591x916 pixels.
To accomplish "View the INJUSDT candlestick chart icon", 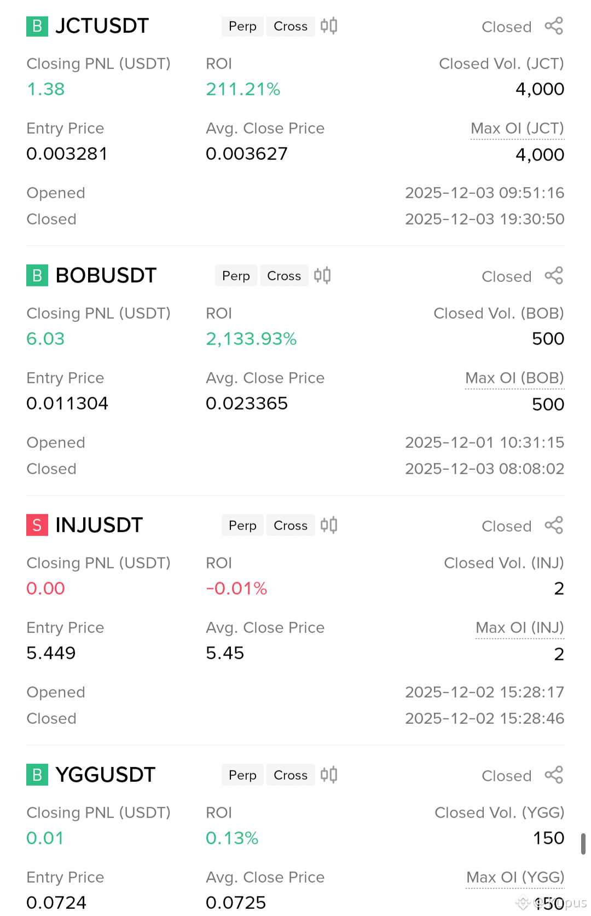I will coord(329,525).
